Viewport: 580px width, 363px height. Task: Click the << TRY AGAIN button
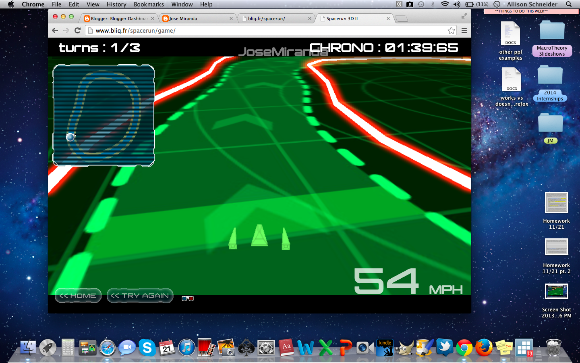tap(140, 296)
